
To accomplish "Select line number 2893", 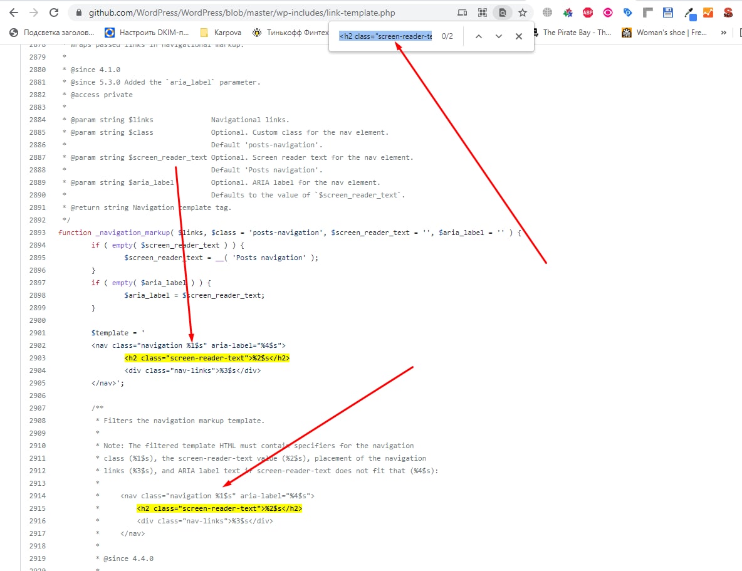I will (x=38, y=233).
